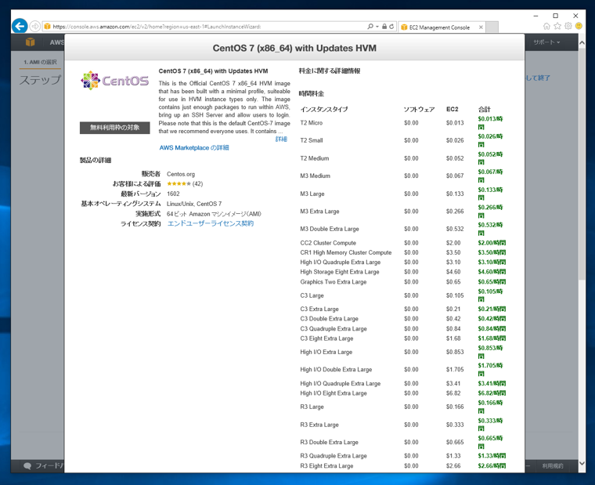Open the favorites star icon
Image resolution: width=595 pixels, height=485 pixels.
[557, 26]
